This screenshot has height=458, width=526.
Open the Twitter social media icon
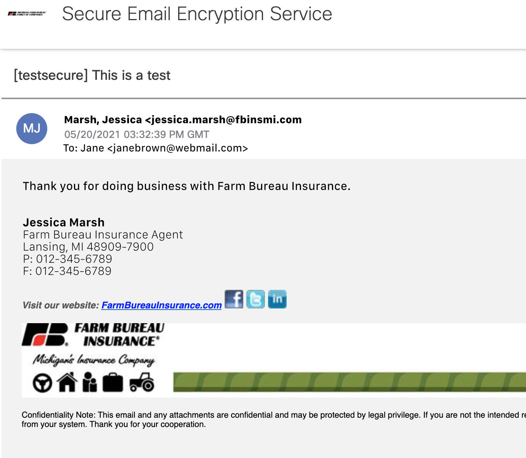(256, 299)
